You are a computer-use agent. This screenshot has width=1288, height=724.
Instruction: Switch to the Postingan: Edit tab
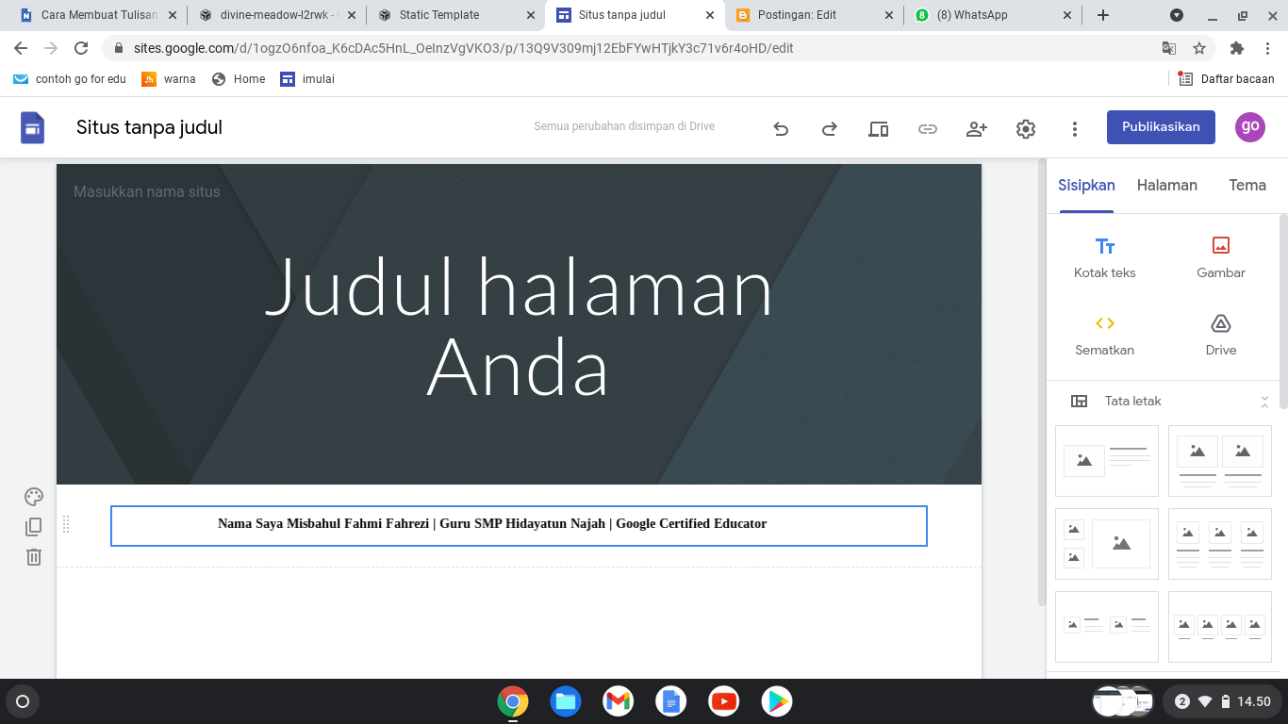(x=815, y=15)
